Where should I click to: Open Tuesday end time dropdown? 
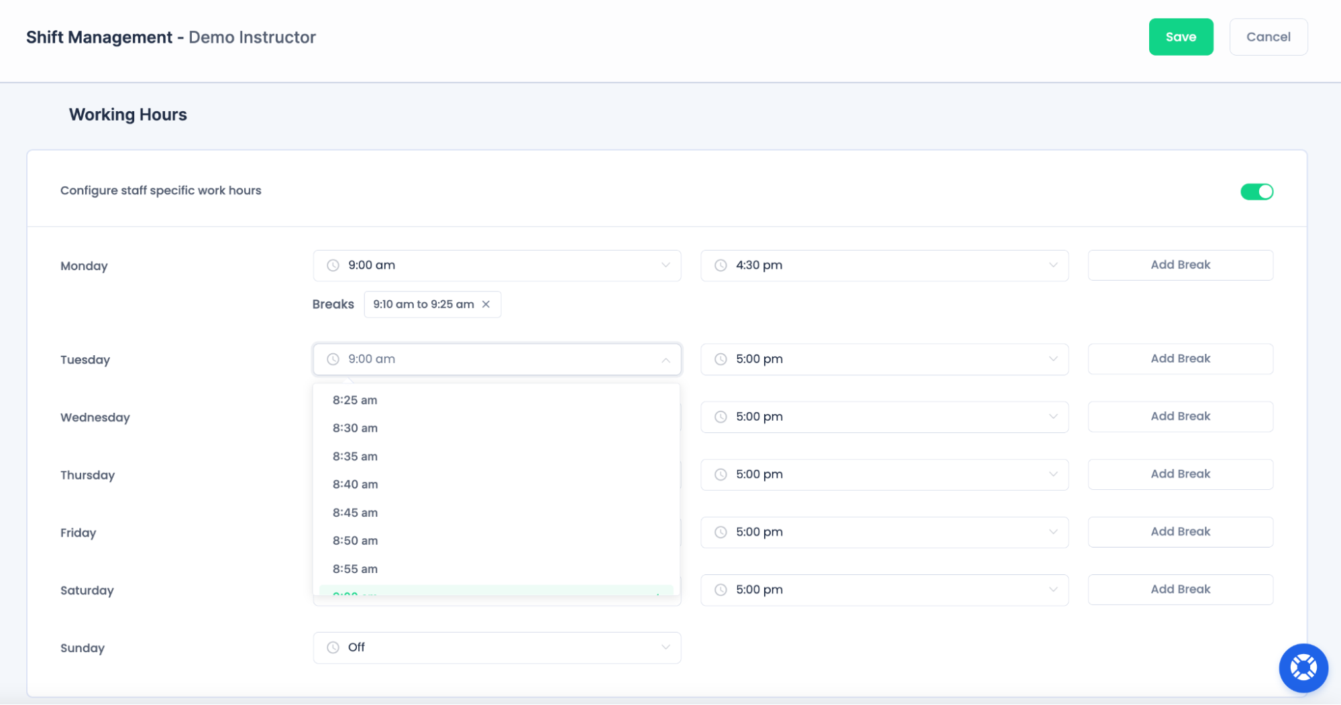pyautogui.click(x=883, y=359)
